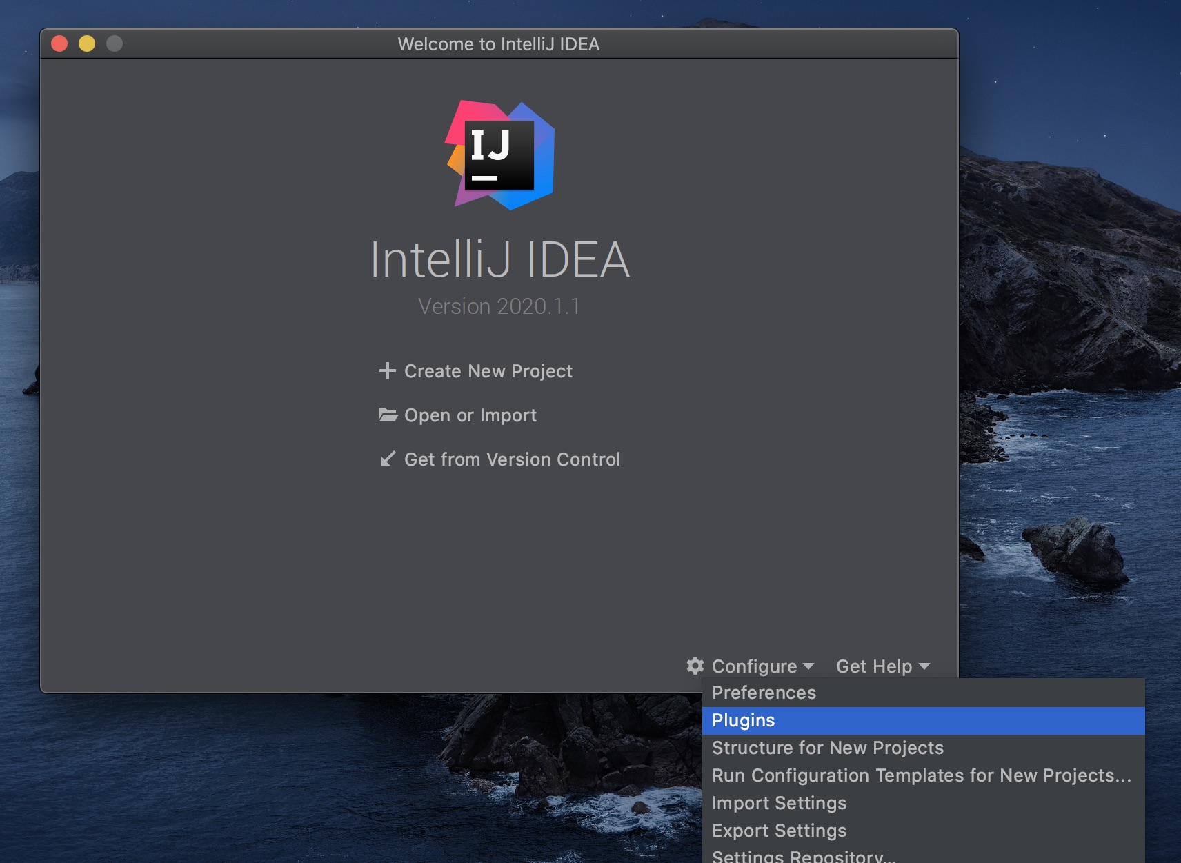Click the Configure gear icon

(695, 666)
